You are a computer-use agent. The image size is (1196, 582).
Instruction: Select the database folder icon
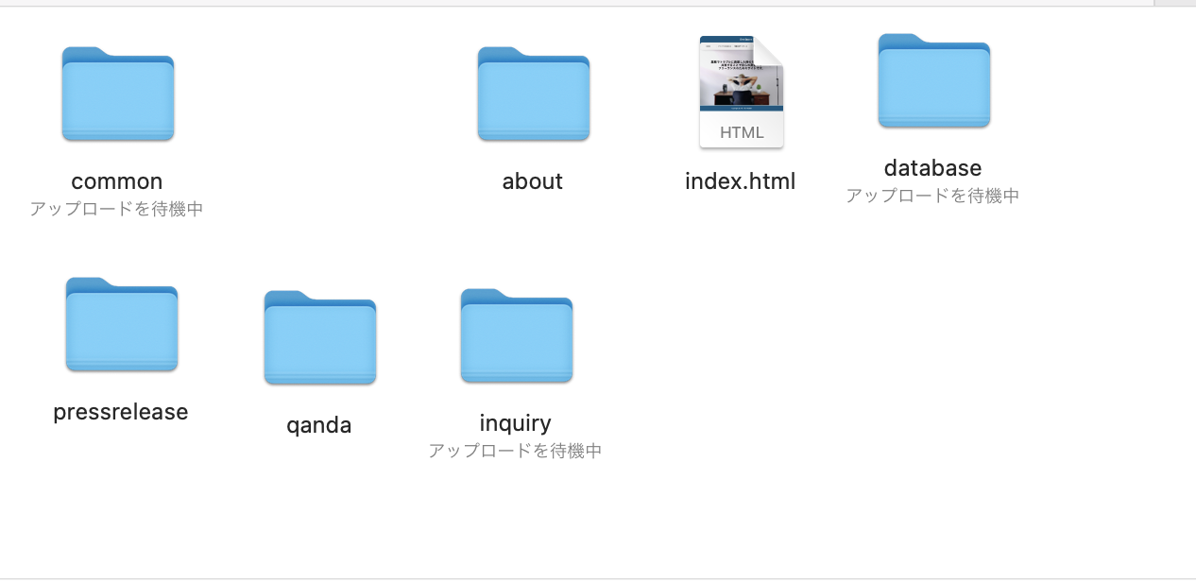(x=933, y=81)
